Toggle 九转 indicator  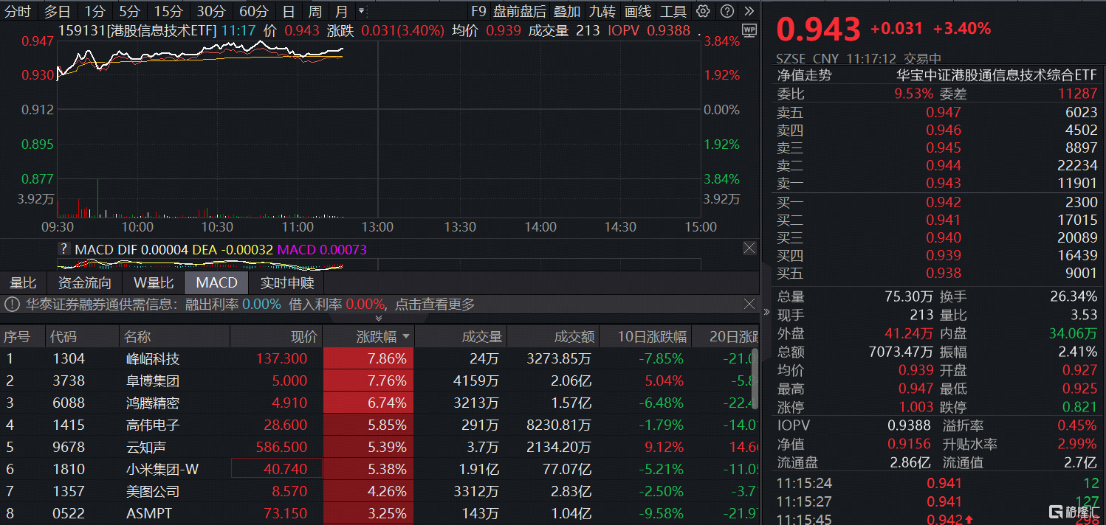tap(602, 11)
